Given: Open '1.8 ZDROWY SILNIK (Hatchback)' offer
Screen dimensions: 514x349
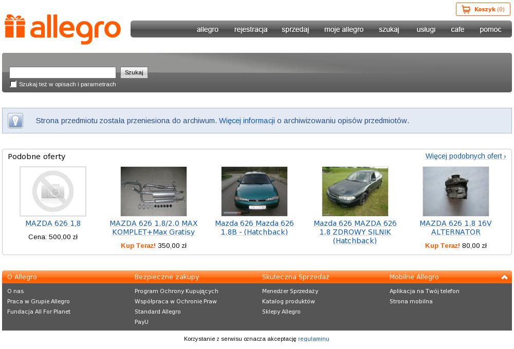Looking at the screenshot, I should coord(355,232).
